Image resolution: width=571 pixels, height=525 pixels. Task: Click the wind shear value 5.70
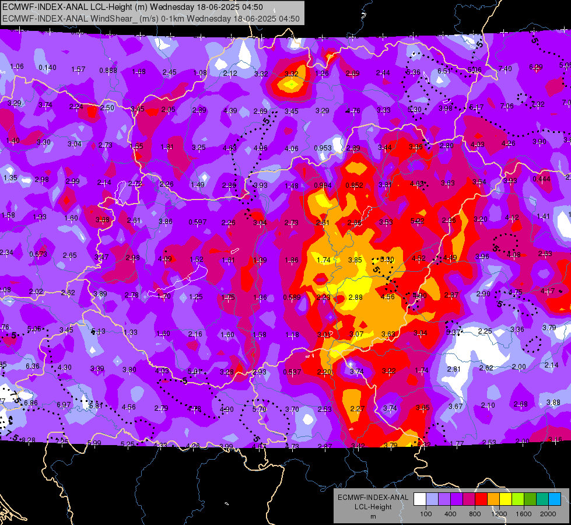point(260,409)
